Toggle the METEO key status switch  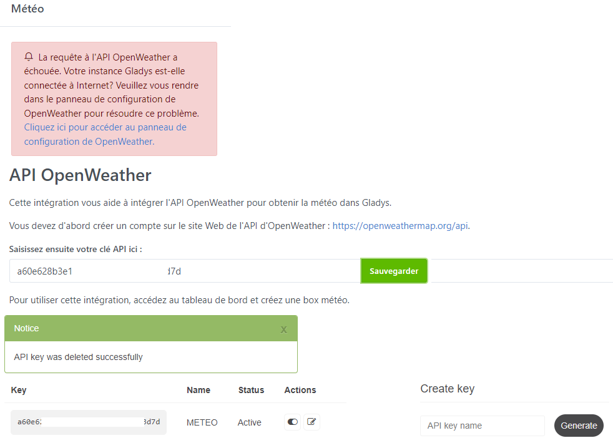[x=293, y=422]
